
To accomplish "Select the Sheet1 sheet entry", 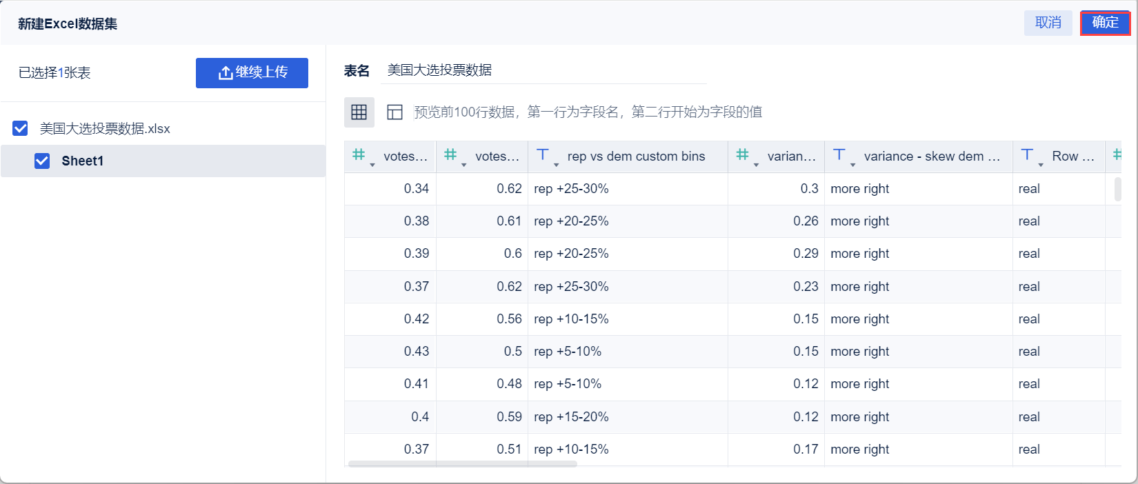I will pyautogui.click(x=83, y=161).
